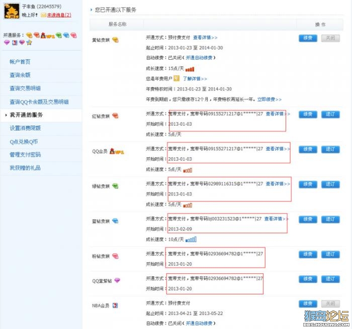
Task: Click the user avatar image
Action: click(12, 11)
